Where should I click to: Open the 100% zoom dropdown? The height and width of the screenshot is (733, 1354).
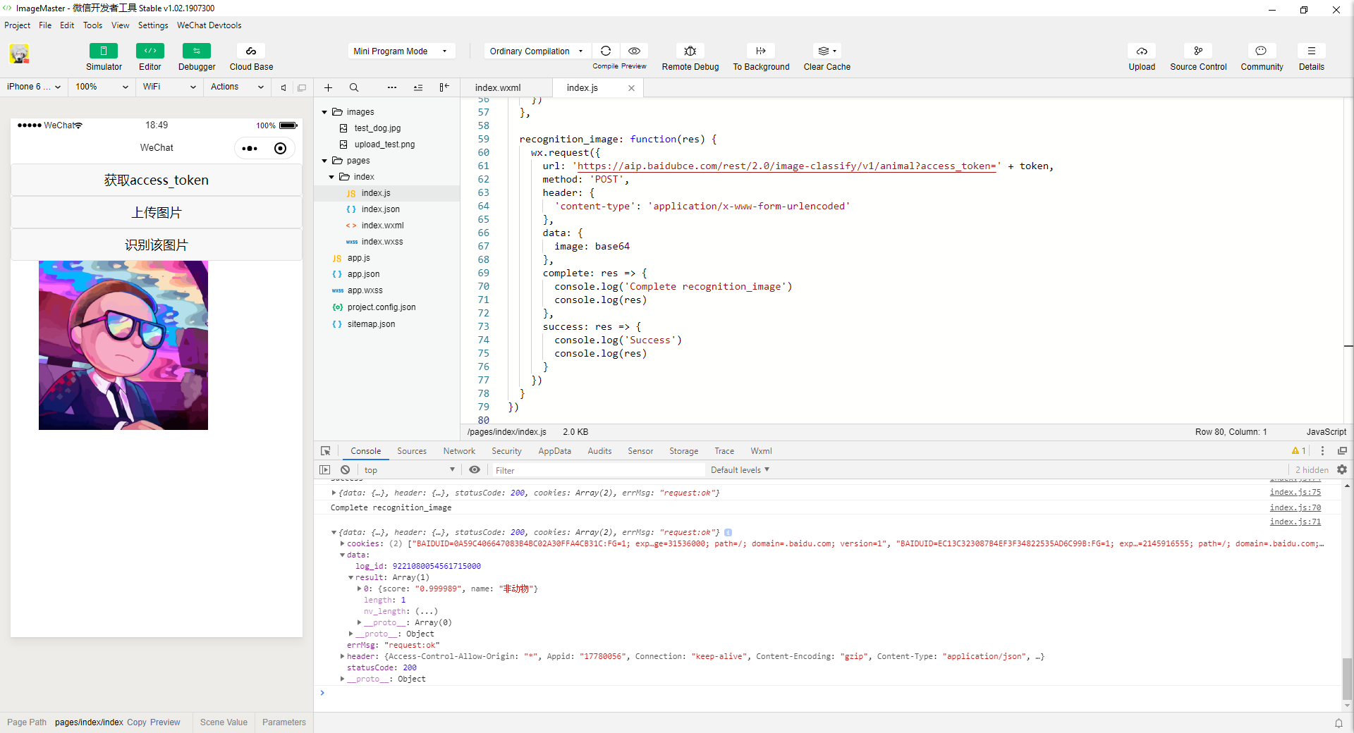pyautogui.click(x=102, y=87)
